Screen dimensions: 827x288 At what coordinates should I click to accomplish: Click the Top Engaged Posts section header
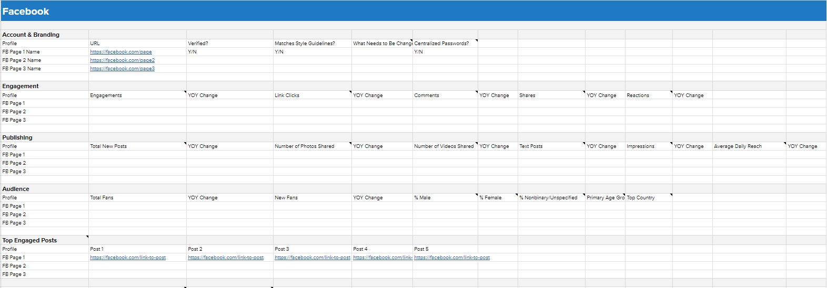pos(29,240)
